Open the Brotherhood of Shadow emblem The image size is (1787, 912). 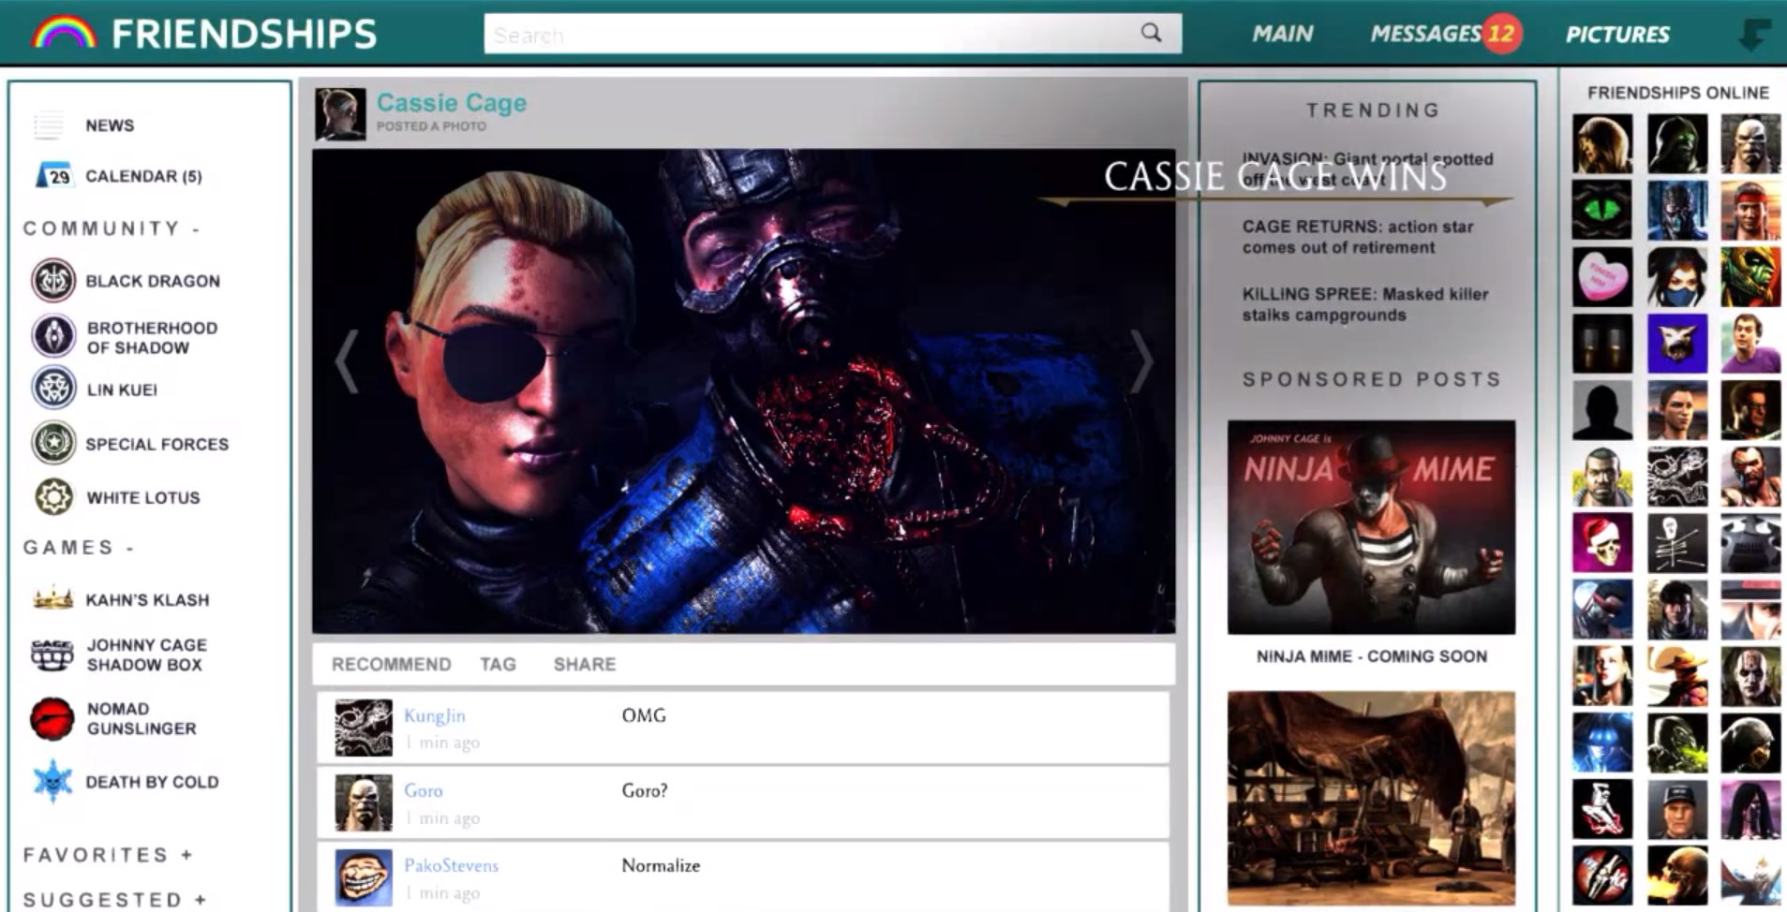[x=53, y=336]
